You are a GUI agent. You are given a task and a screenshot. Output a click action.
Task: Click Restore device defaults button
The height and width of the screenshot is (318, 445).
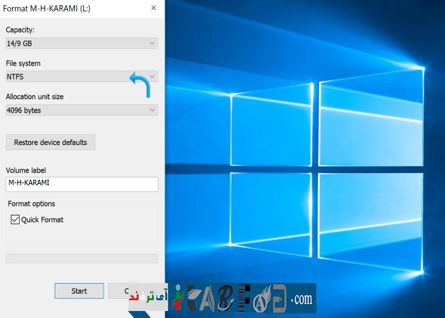point(50,142)
